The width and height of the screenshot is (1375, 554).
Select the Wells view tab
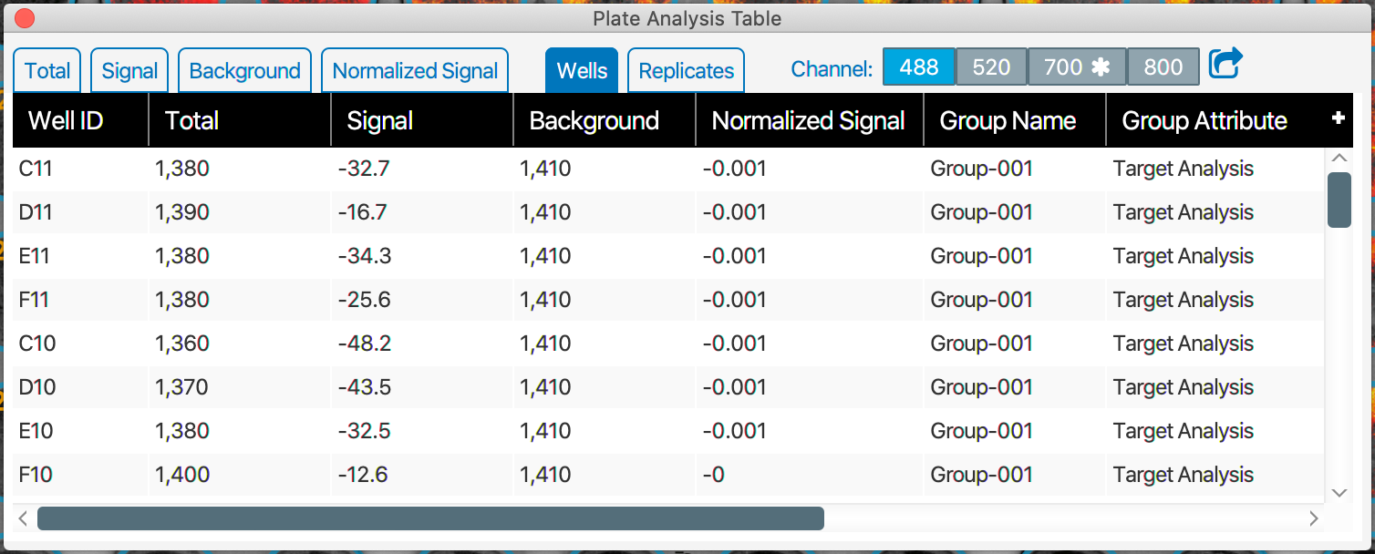582,71
